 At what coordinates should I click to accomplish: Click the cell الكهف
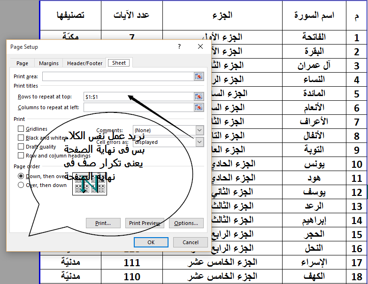(314, 277)
